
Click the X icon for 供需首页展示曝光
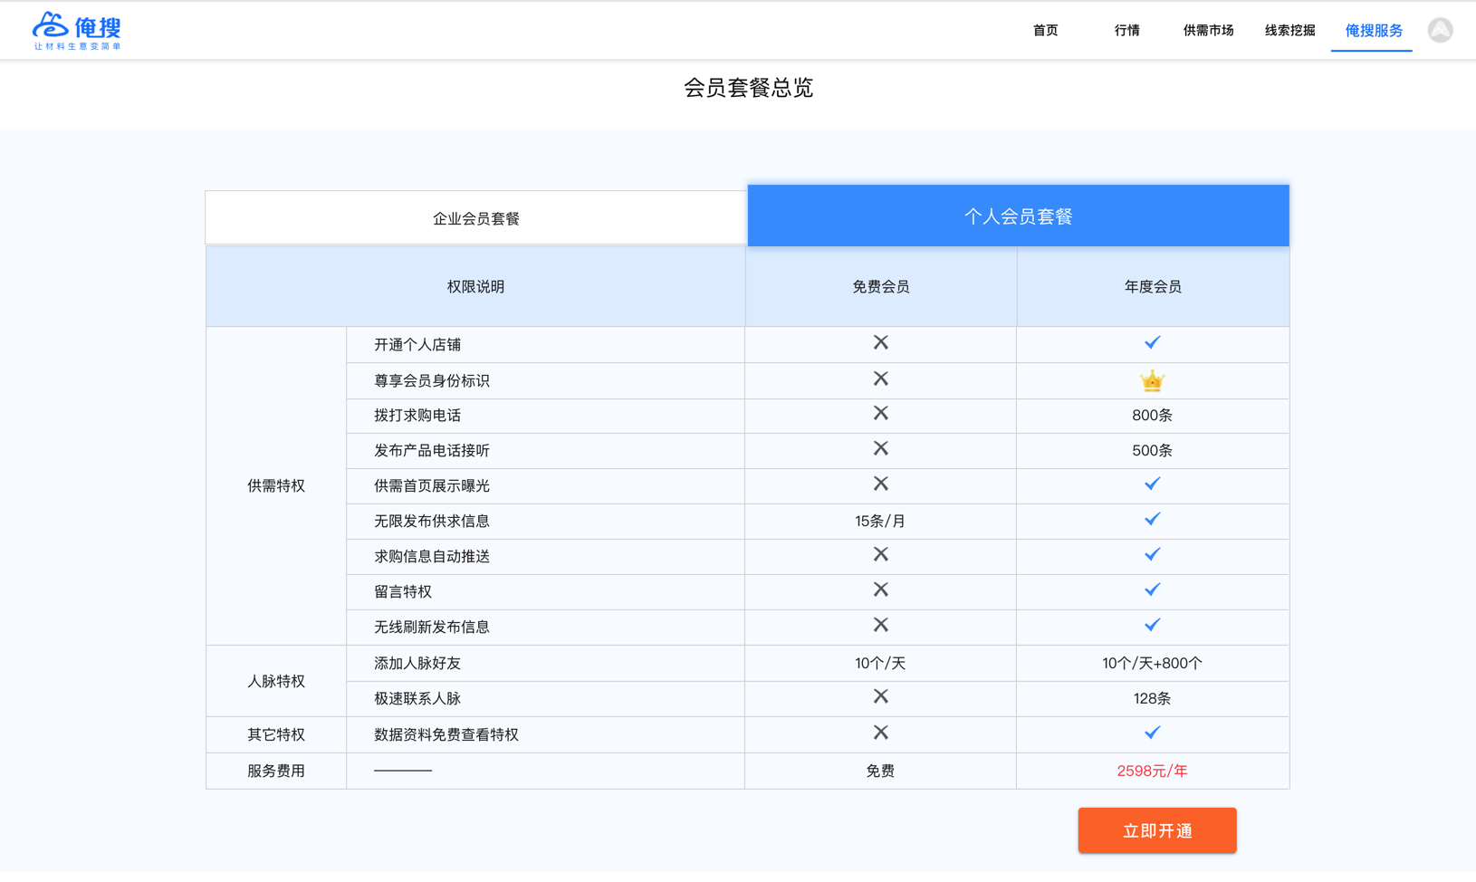[880, 484]
